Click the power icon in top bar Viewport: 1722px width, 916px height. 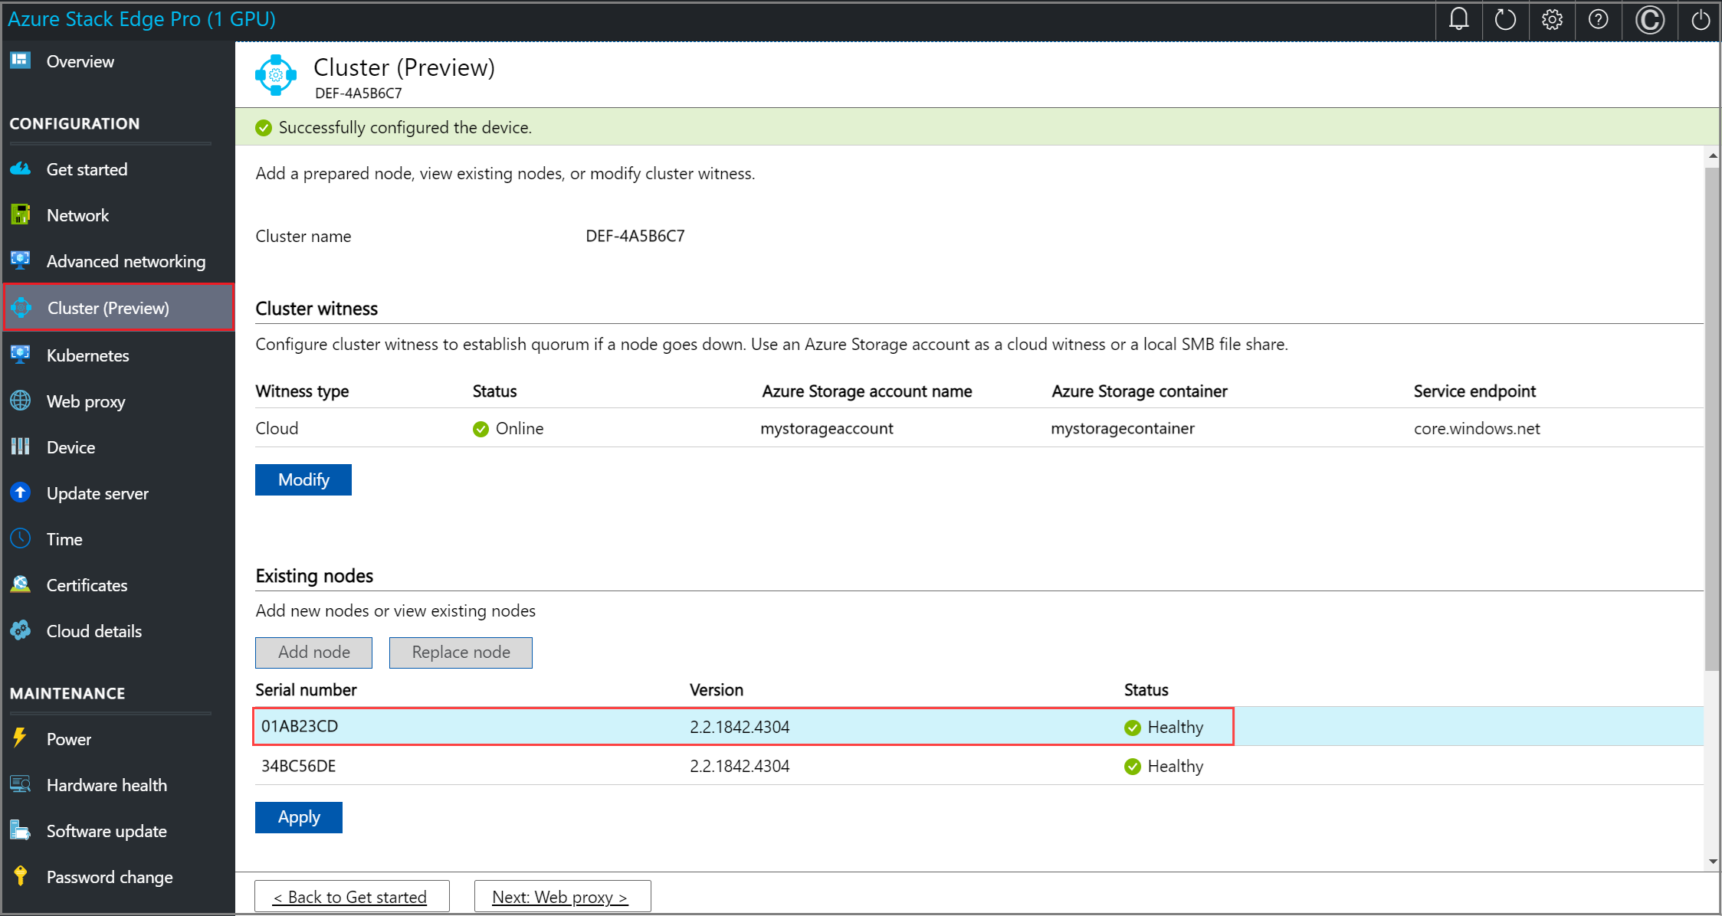[1700, 19]
